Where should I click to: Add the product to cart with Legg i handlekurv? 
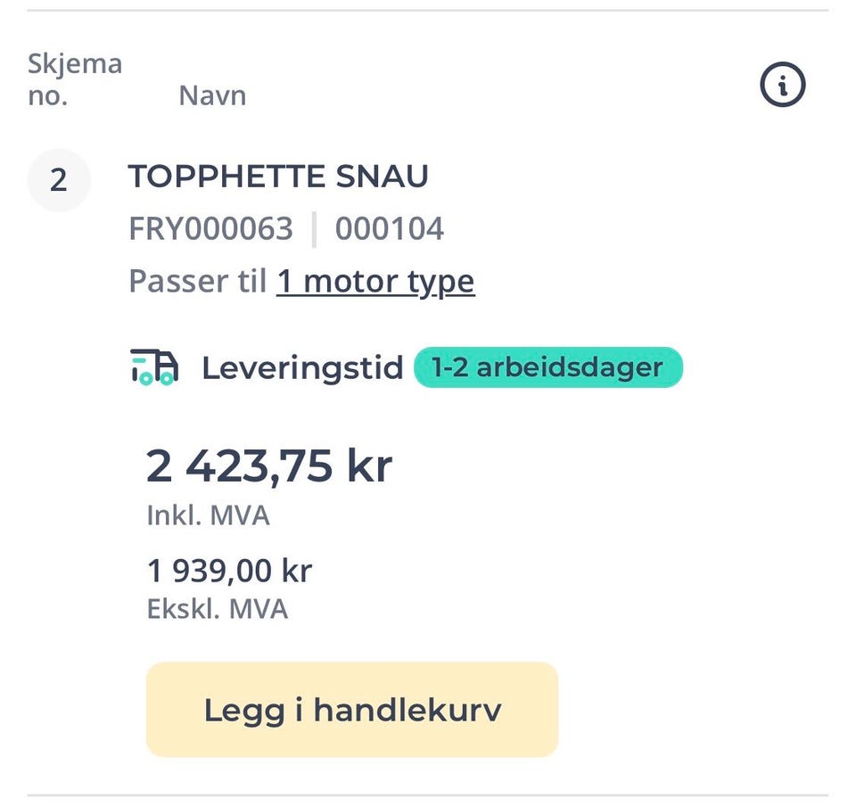point(352,710)
